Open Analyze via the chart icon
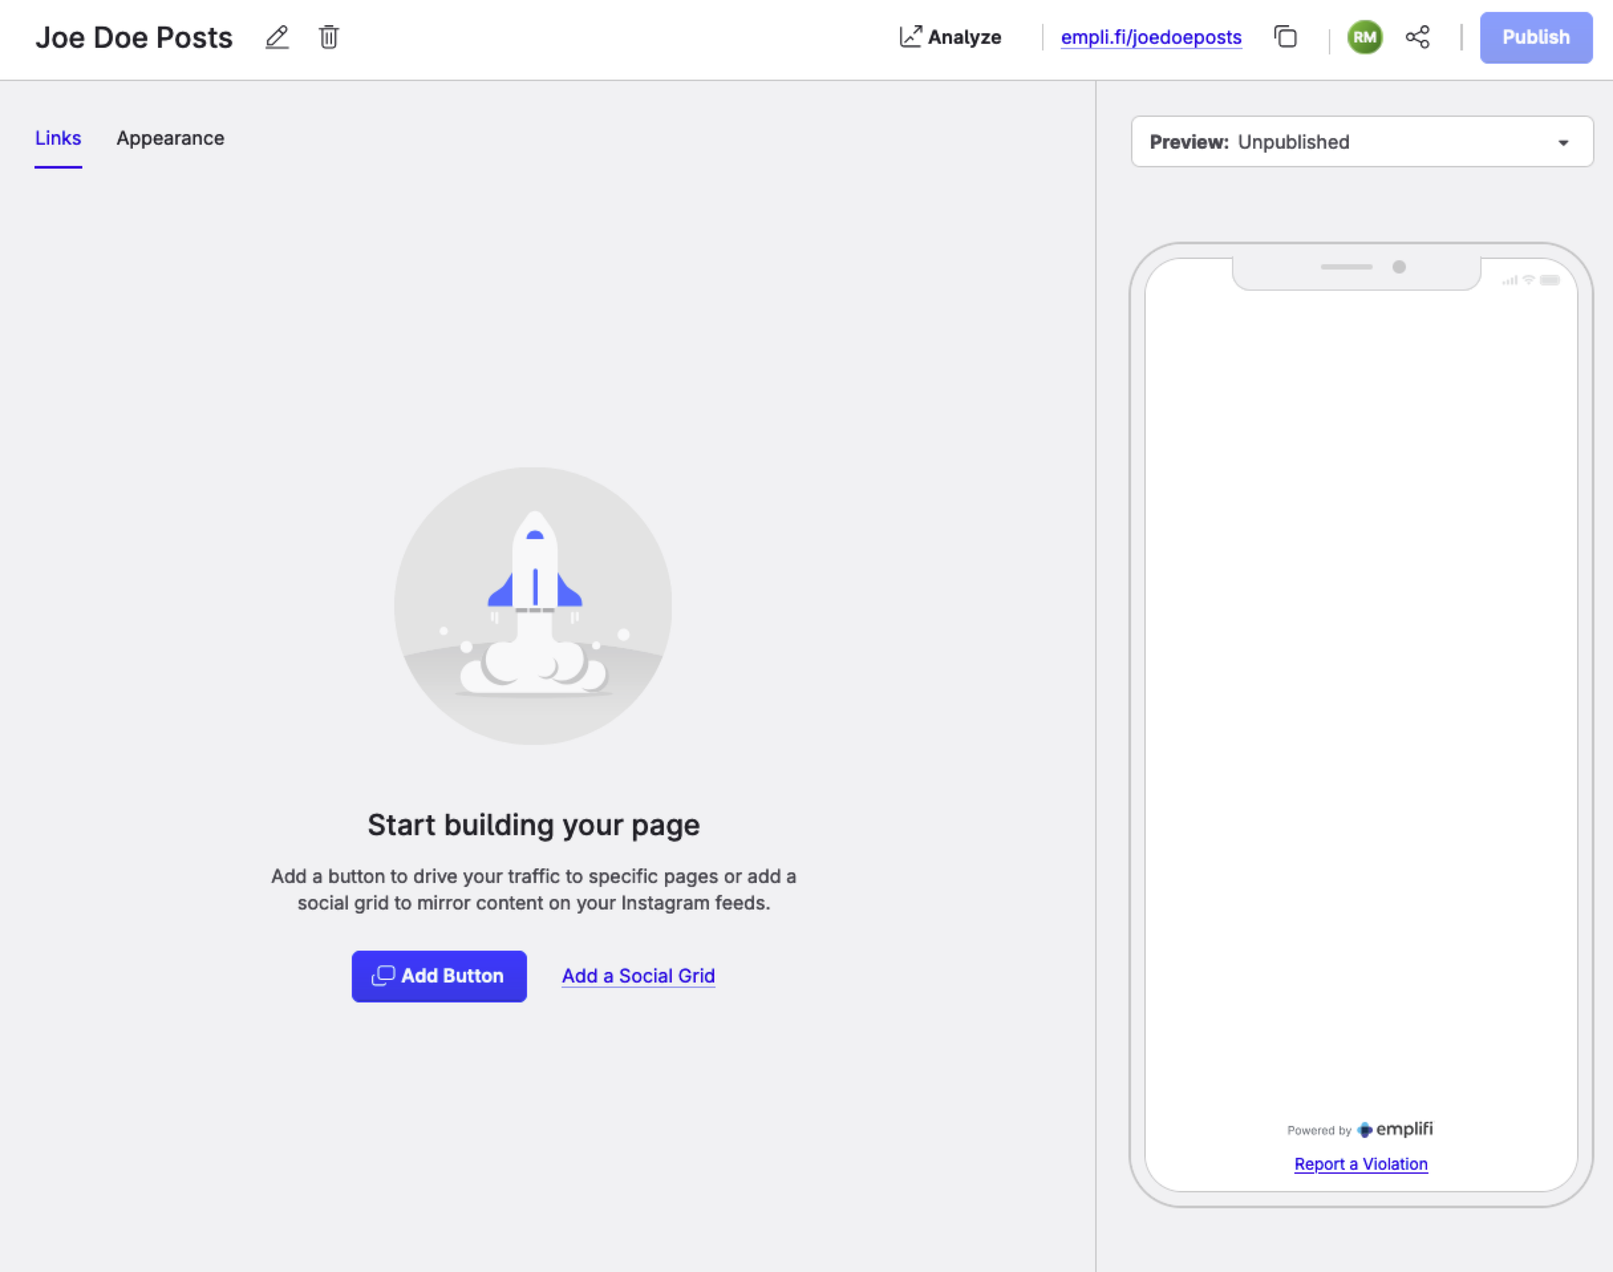 (x=910, y=37)
